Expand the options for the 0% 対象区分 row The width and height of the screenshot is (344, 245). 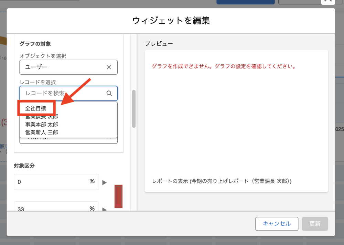point(105,182)
